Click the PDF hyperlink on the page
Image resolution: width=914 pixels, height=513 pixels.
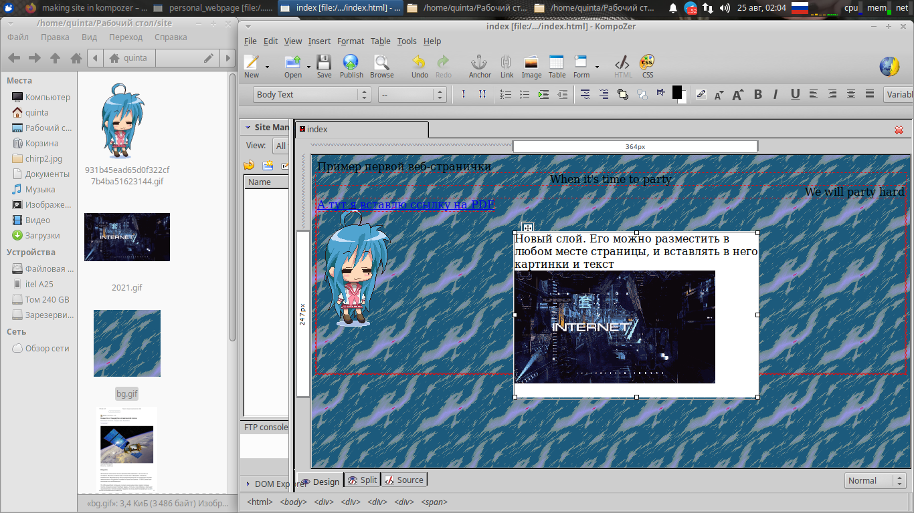point(405,204)
